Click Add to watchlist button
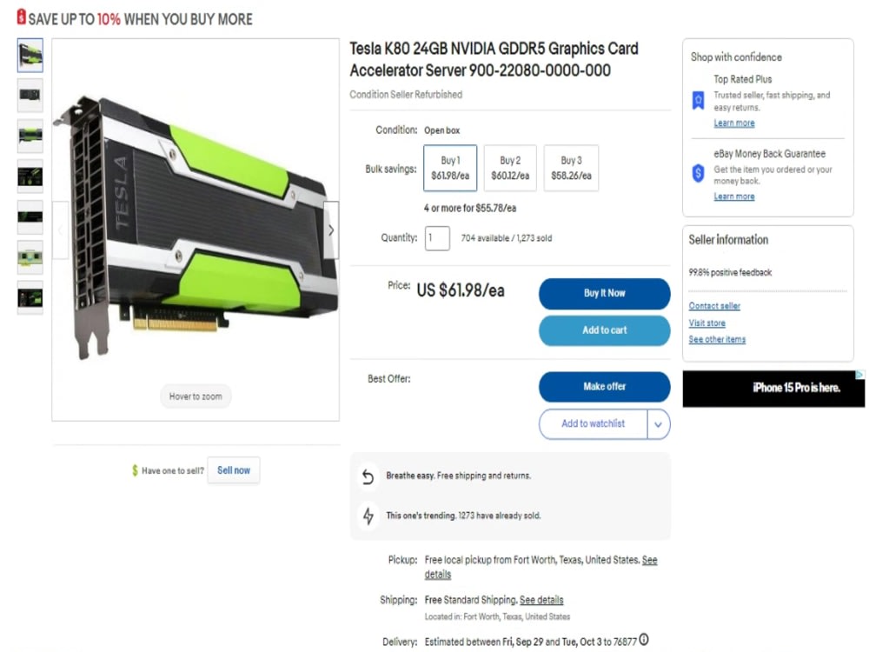The image size is (869, 652). point(593,424)
